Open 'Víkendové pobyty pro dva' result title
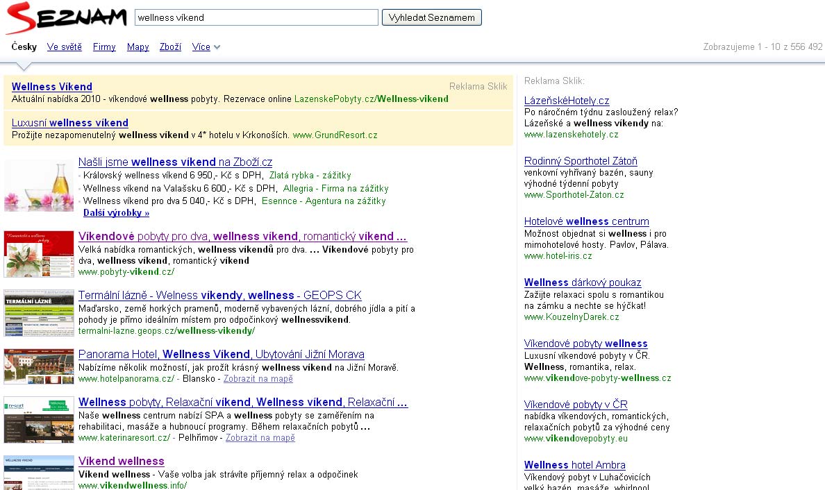Viewport: 825px width, 490px height. (x=242, y=237)
